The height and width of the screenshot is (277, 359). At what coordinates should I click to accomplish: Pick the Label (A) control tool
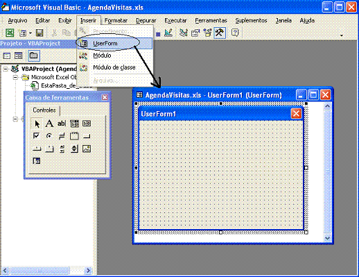point(49,124)
